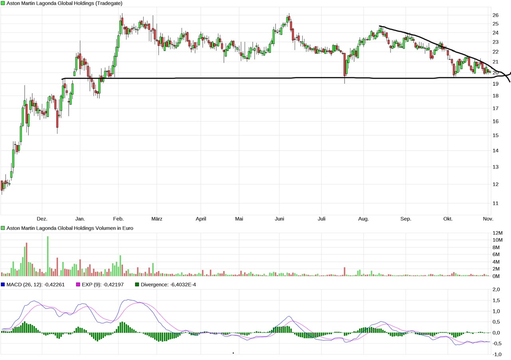511x360 pixels.
Task: Click the '4M' volume axis label
Action: (496, 262)
